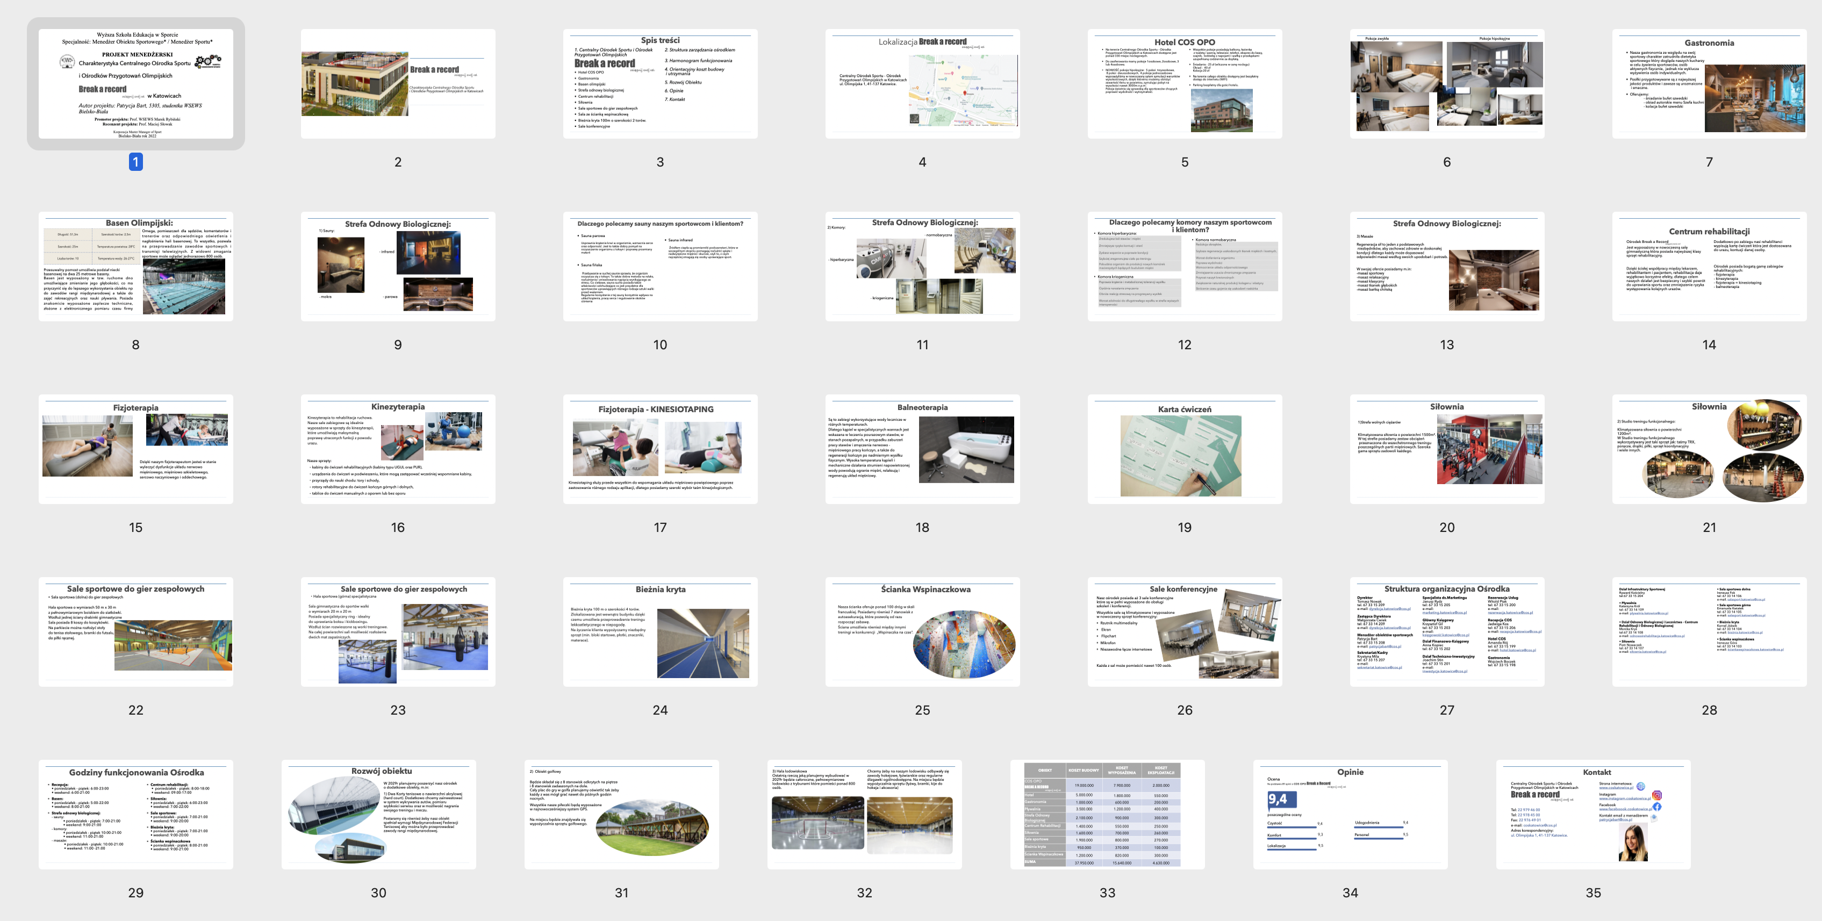Click slide 27 Struktura organizacyjna Ośrodka

point(1446,631)
